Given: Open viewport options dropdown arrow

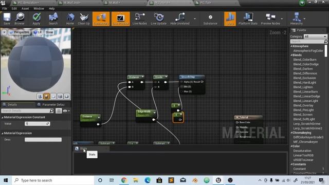Looking at the screenshot, I should point(4,32).
